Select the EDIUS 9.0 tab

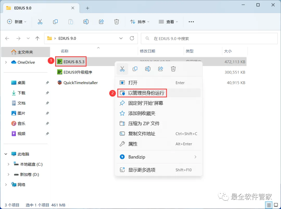tap(41, 8)
